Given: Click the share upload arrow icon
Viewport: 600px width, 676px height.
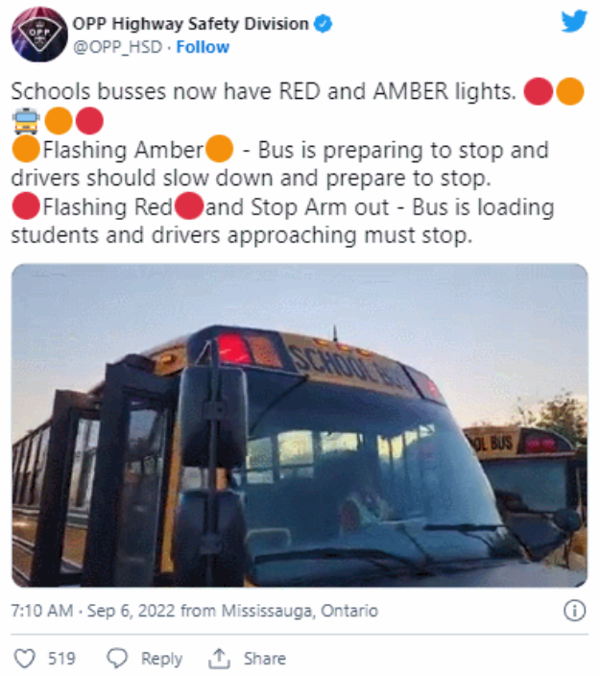Looking at the screenshot, I should pyautogui.click(x=220, y=659).
